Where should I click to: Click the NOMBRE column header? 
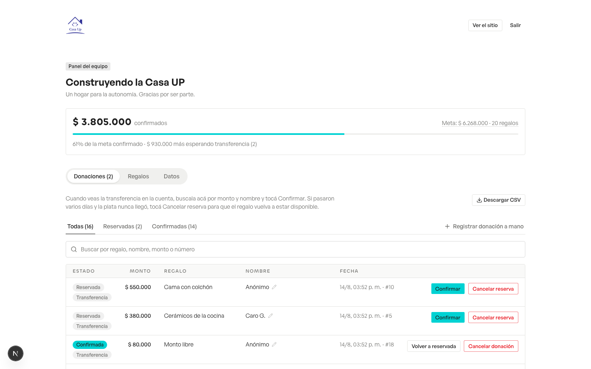tap(258, 271)
